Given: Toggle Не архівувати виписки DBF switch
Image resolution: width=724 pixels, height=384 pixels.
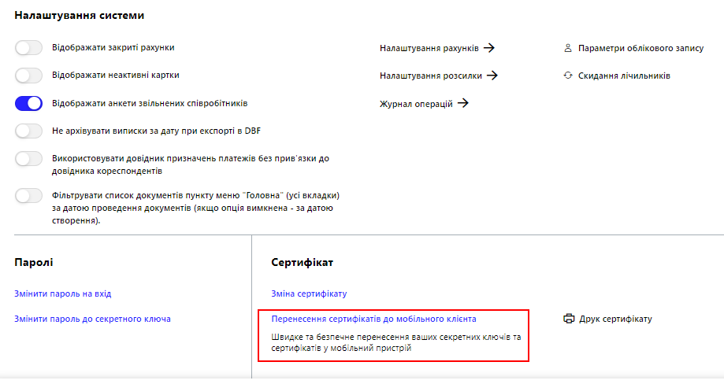Looking at the screenshot, I should point(28,131).
